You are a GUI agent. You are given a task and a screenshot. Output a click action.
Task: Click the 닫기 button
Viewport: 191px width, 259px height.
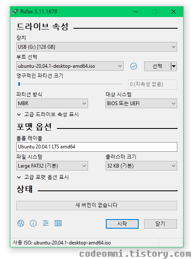click(x=160, y=224)
